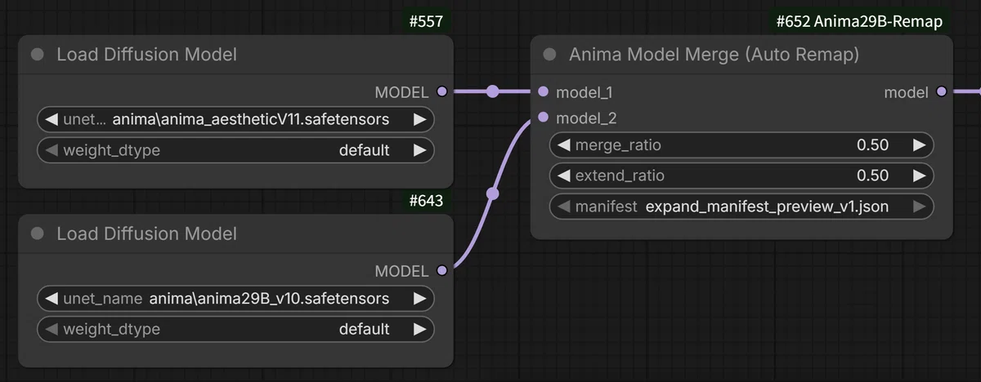Select link midpoint dot between #557 and model_1

(x=492, y=91)
